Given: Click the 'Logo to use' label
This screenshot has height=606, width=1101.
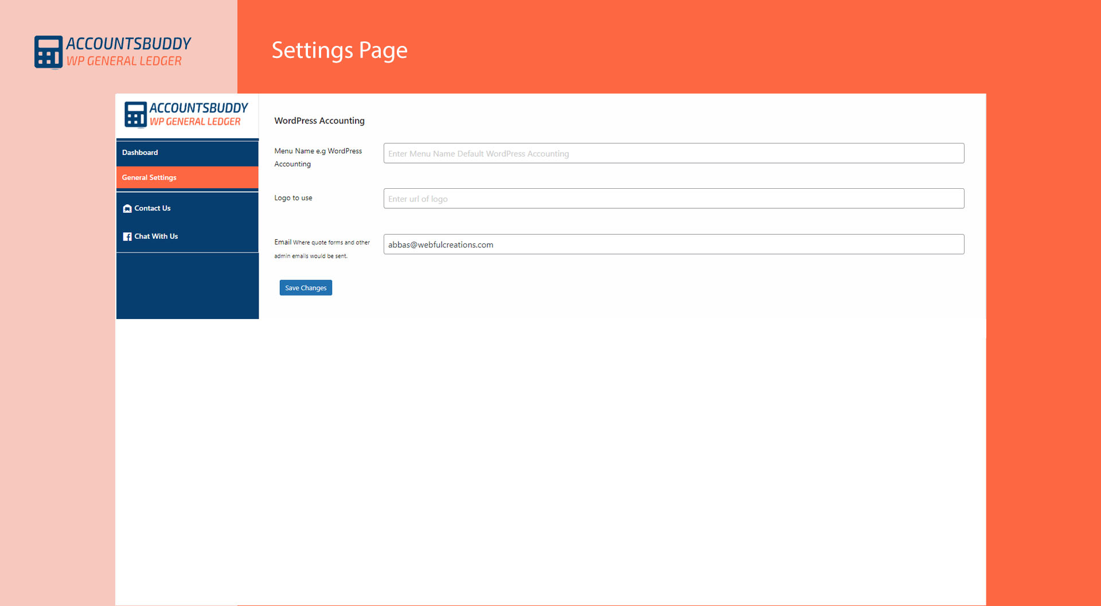Looking at the screenshot, I should tap(293, 198).
